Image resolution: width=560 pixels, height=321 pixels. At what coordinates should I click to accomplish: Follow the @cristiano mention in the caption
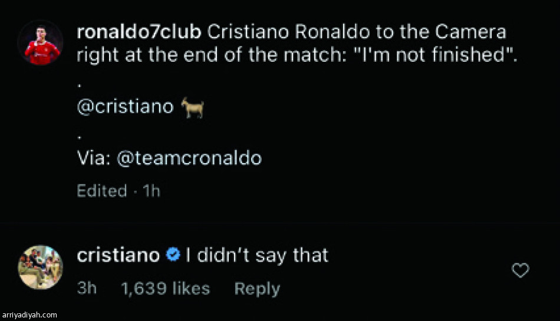click(x=126, y=107)
